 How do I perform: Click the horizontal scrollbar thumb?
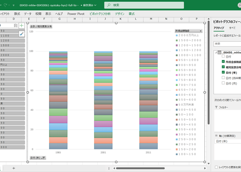(x=140, y=168)
